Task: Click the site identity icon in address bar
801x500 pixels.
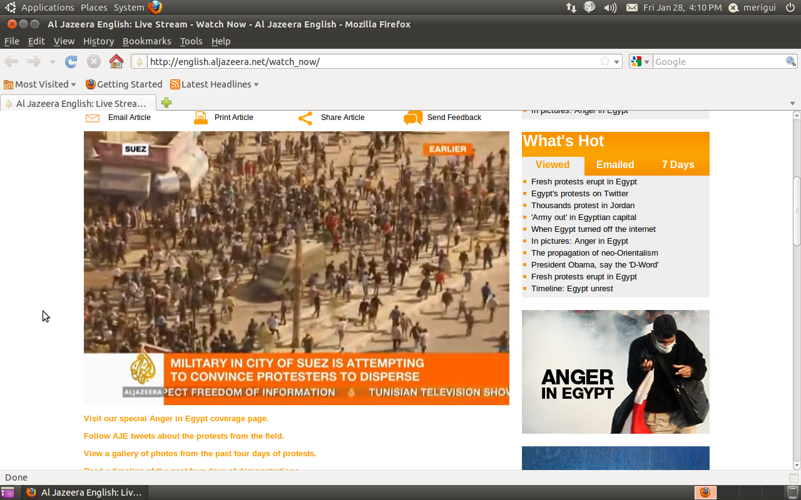Action: [x=140, y=61]
